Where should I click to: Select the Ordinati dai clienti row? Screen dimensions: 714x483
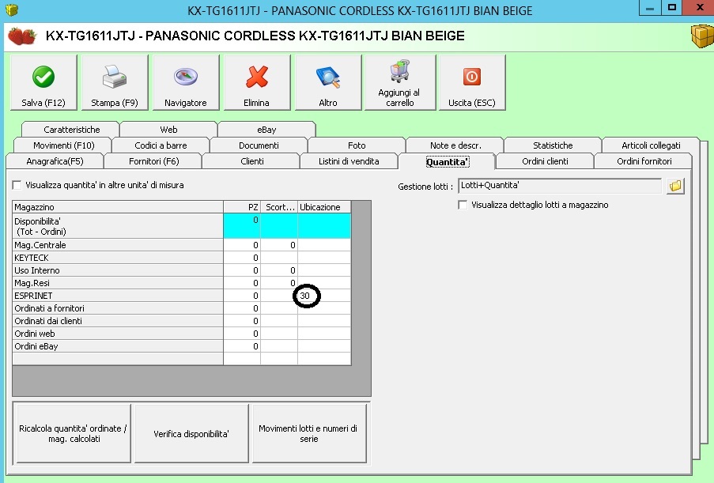pyautogui.click(x=182, y=321)
